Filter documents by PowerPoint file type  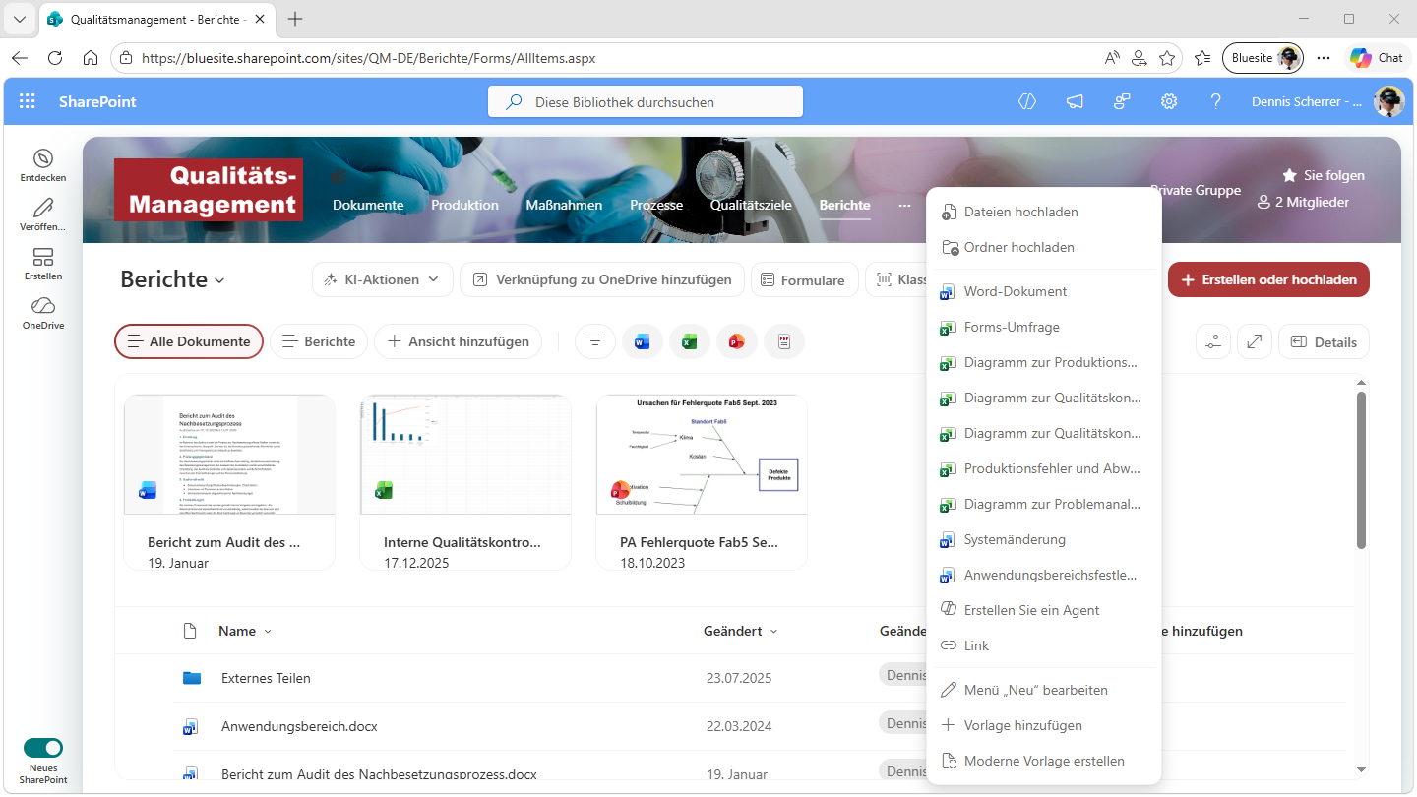coord(737,341)
